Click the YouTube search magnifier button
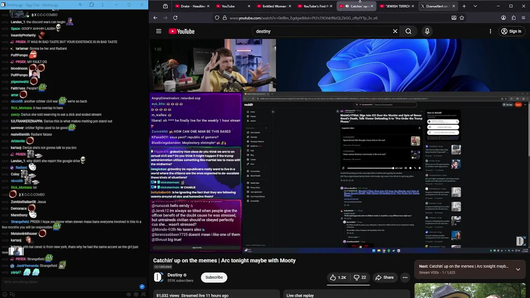Image resolution: width=530 pixels, height=298 pixels. coord(408,31)
